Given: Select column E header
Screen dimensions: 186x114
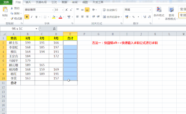Looking at the screenshot, I should coord(70,34).
